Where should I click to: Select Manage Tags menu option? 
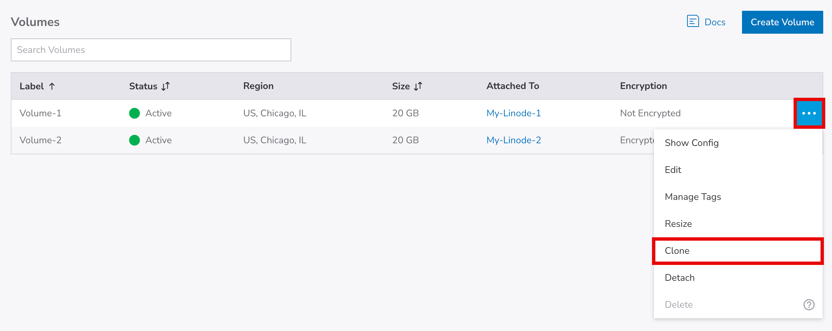pyautogui.click(x=693, y=197)
